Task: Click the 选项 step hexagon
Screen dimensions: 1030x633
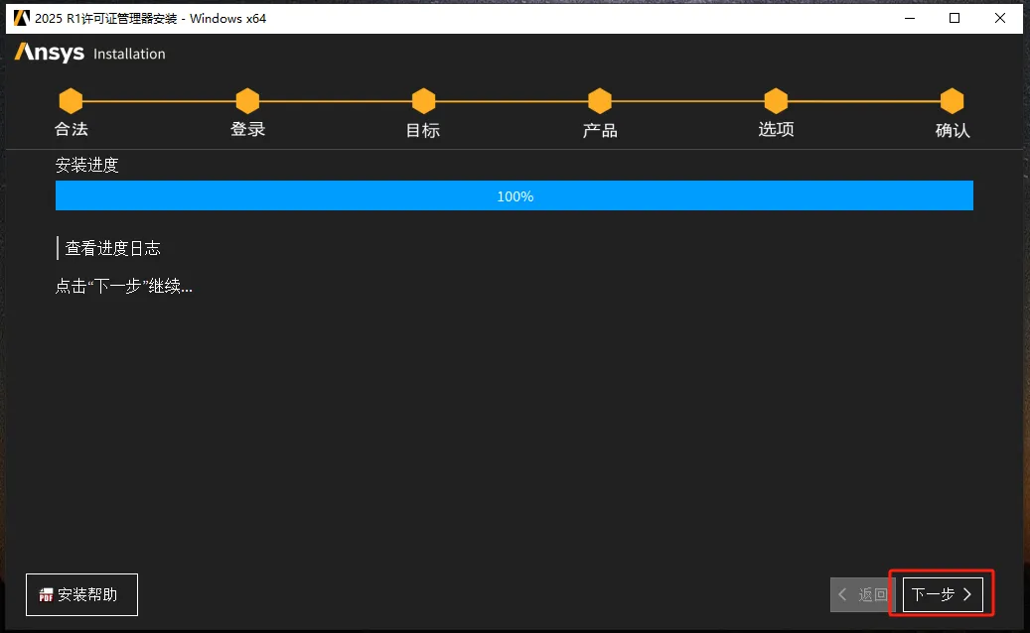Action: point(776,101)
